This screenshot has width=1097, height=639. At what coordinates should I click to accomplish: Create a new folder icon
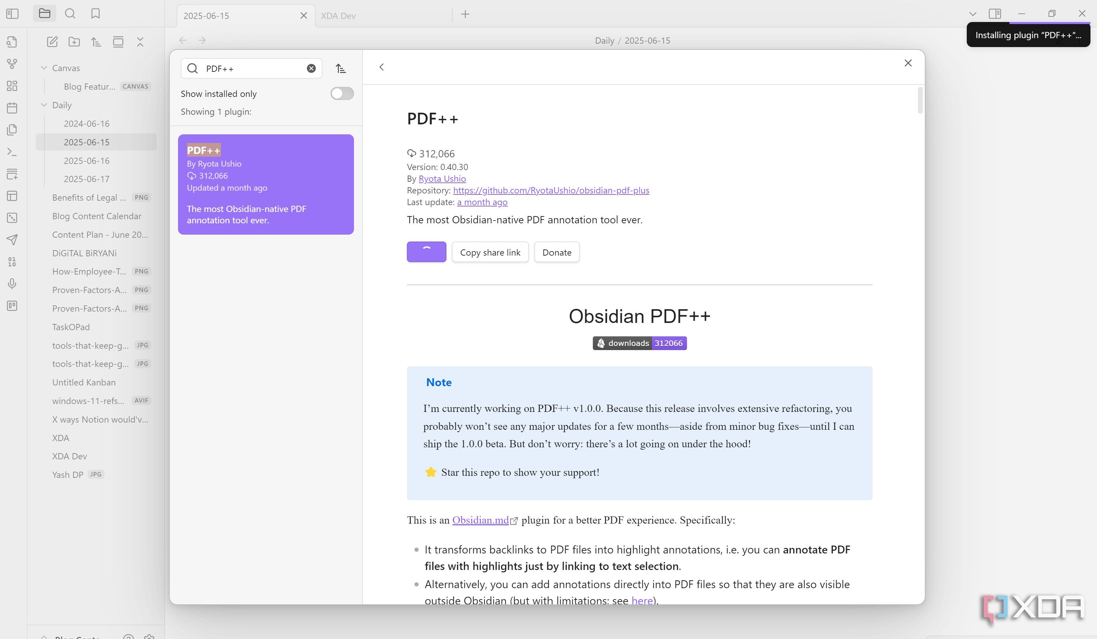(74, 42)
